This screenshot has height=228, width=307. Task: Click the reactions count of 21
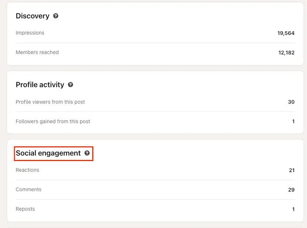point(292,170)
